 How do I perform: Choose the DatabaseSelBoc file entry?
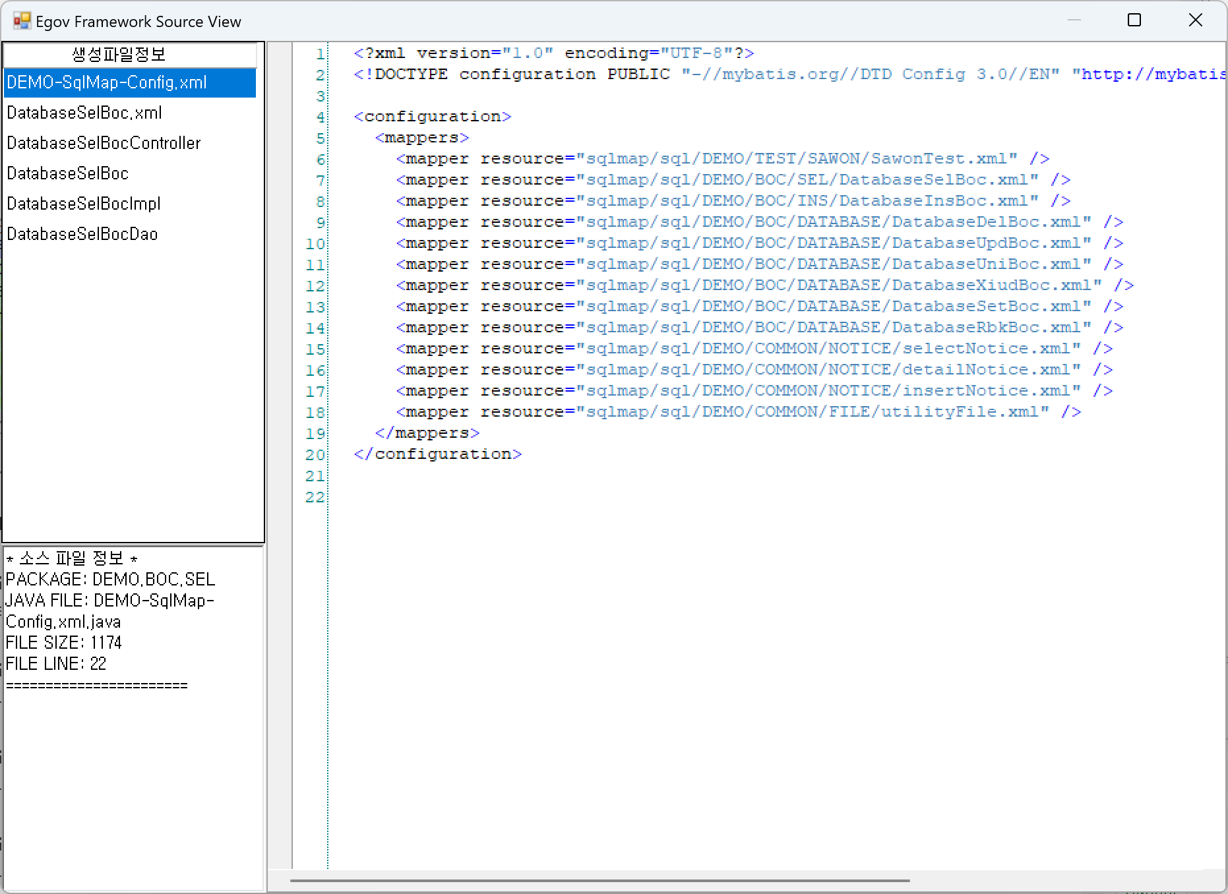(68, 174)
